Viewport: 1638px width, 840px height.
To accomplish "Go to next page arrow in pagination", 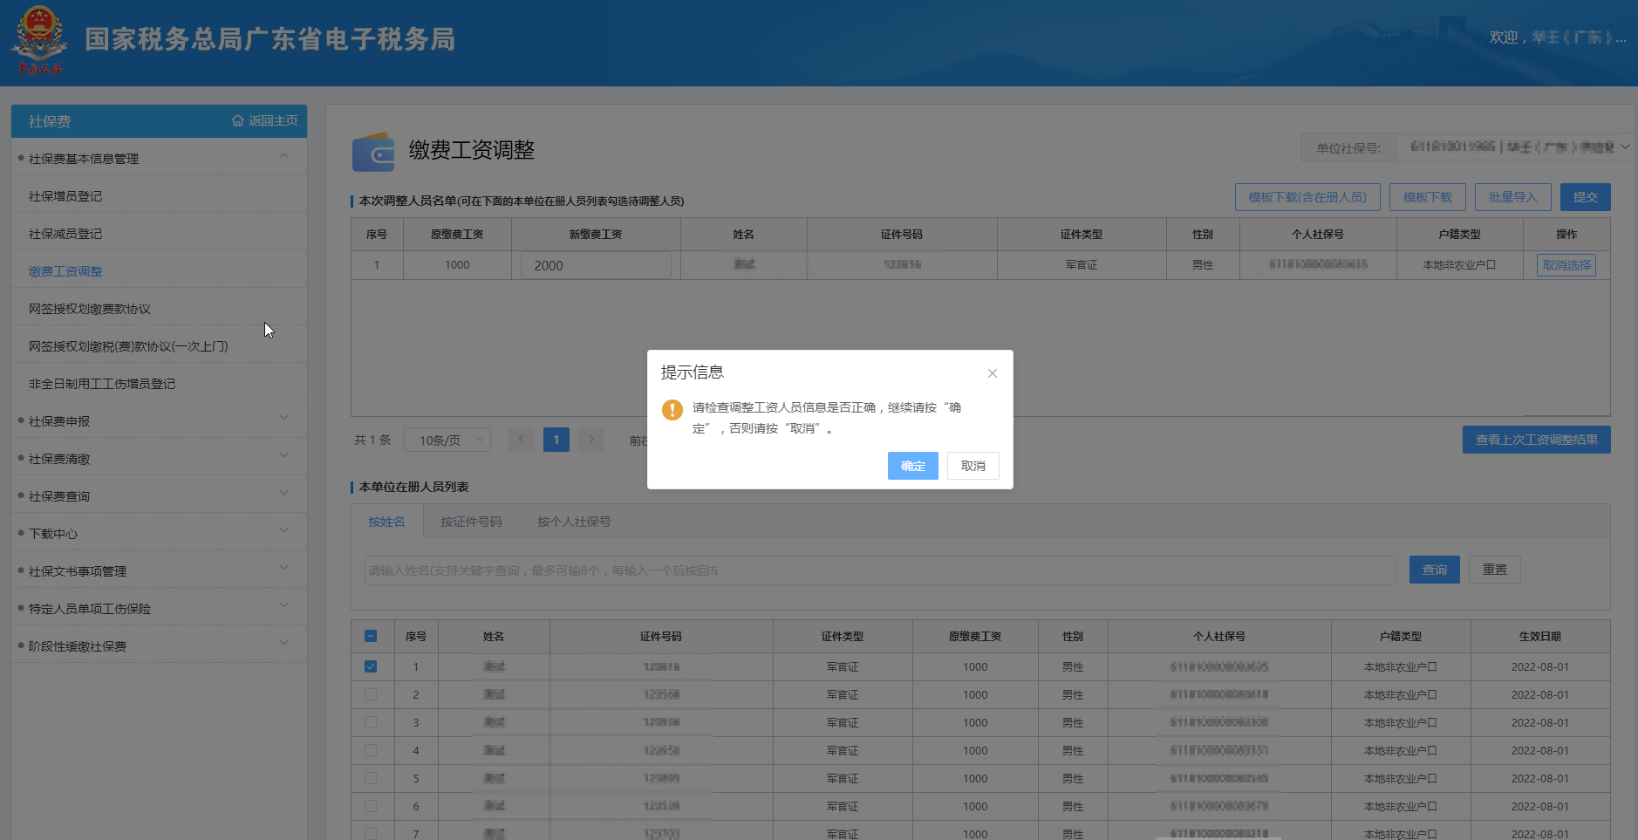I will click(590, 440).
